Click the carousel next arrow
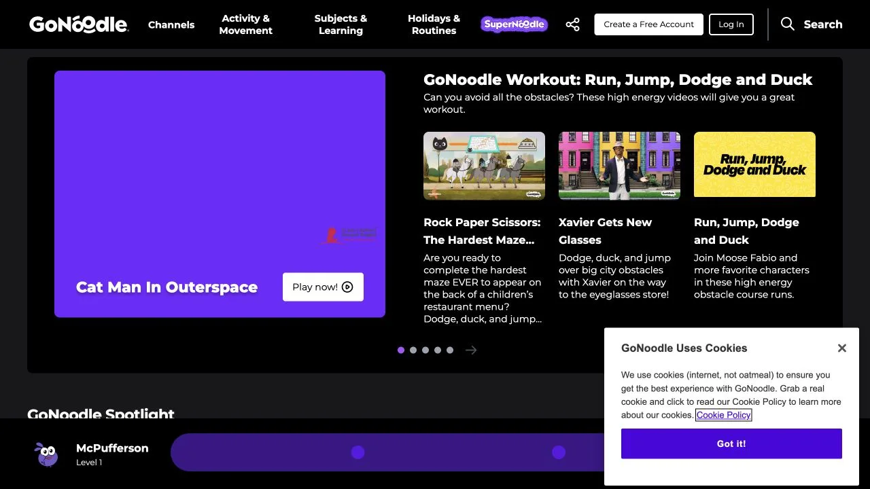Viewport: 870px width, 489px height. [471, 350]
